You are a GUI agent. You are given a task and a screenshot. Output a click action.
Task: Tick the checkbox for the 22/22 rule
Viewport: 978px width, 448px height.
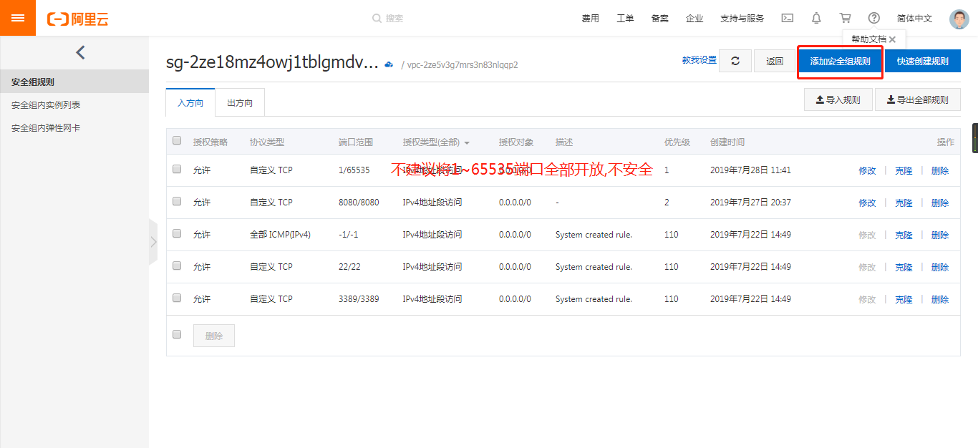(x=177, y=266)
